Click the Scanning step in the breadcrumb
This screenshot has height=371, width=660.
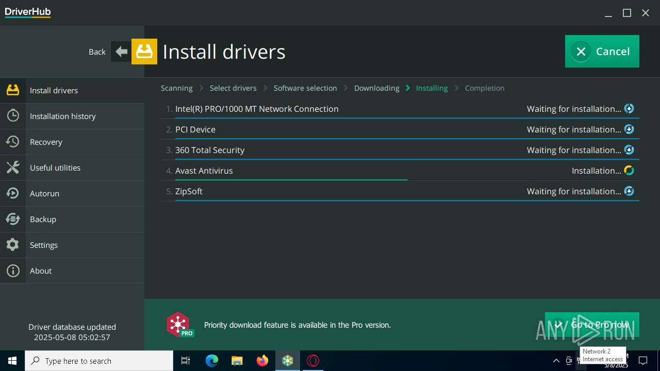click(177, 88)
